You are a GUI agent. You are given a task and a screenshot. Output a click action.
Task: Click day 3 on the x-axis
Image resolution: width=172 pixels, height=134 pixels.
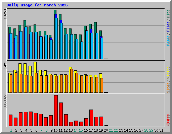(21, 130)
